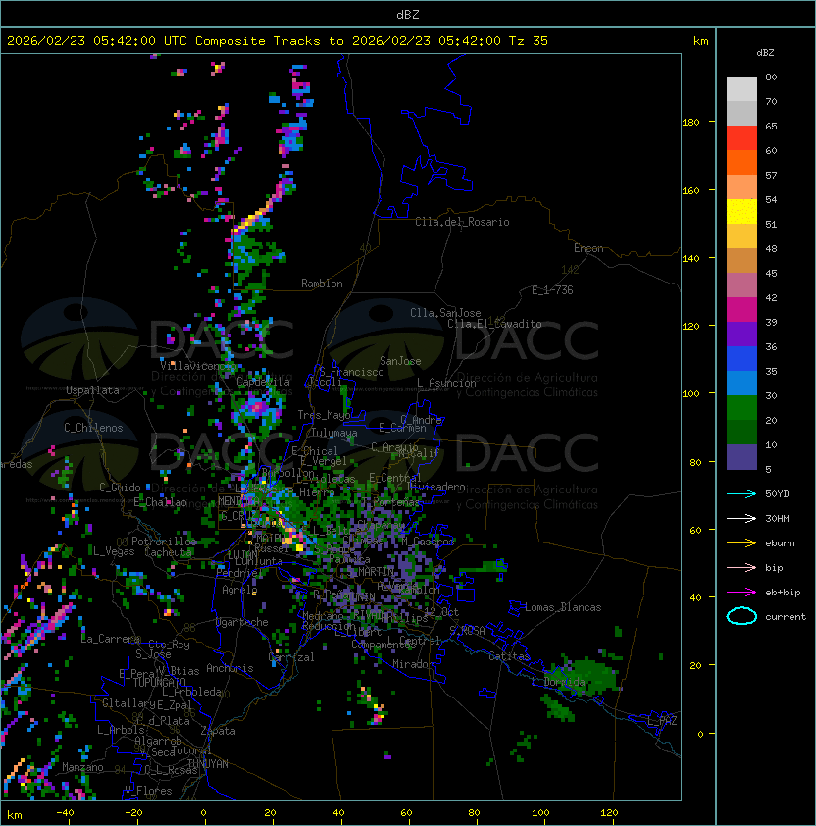Select the dusty pink 42-45 dBZ swatch
This screenshot has height=826, width=816.
tap(741, 285)
